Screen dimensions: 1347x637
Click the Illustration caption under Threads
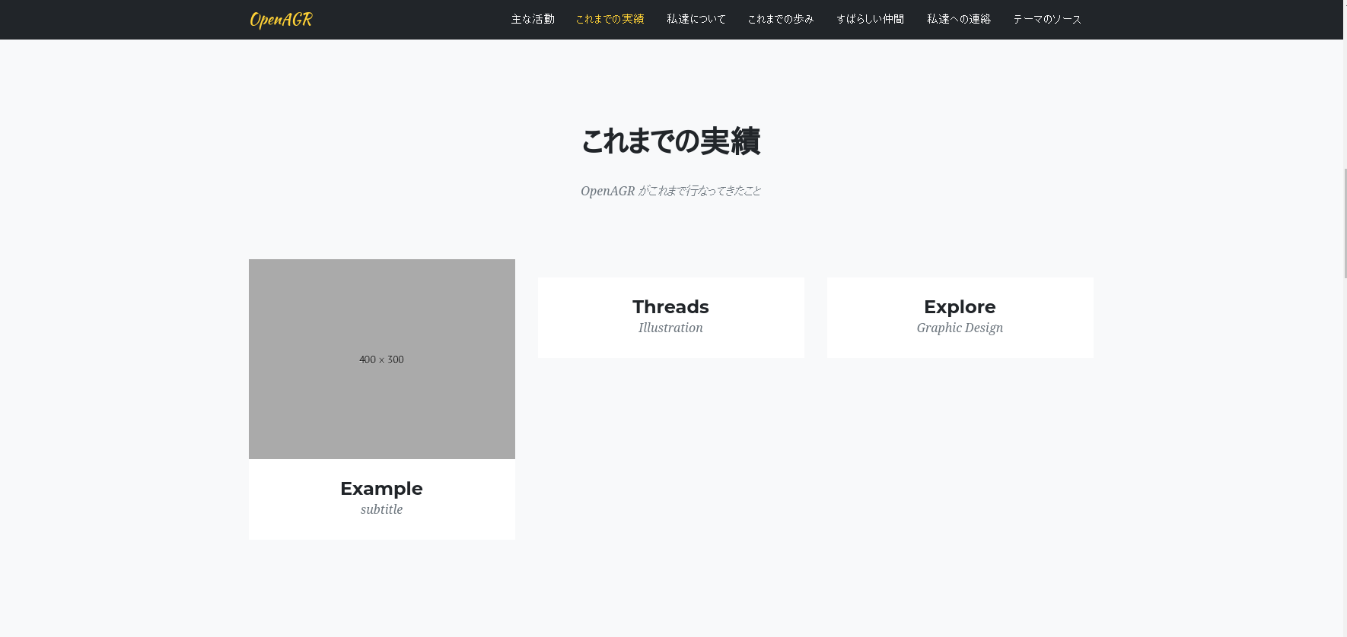click(x=670, y=328)
